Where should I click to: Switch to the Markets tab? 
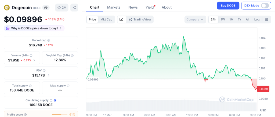pyautogui.click(x=114, y=7)
